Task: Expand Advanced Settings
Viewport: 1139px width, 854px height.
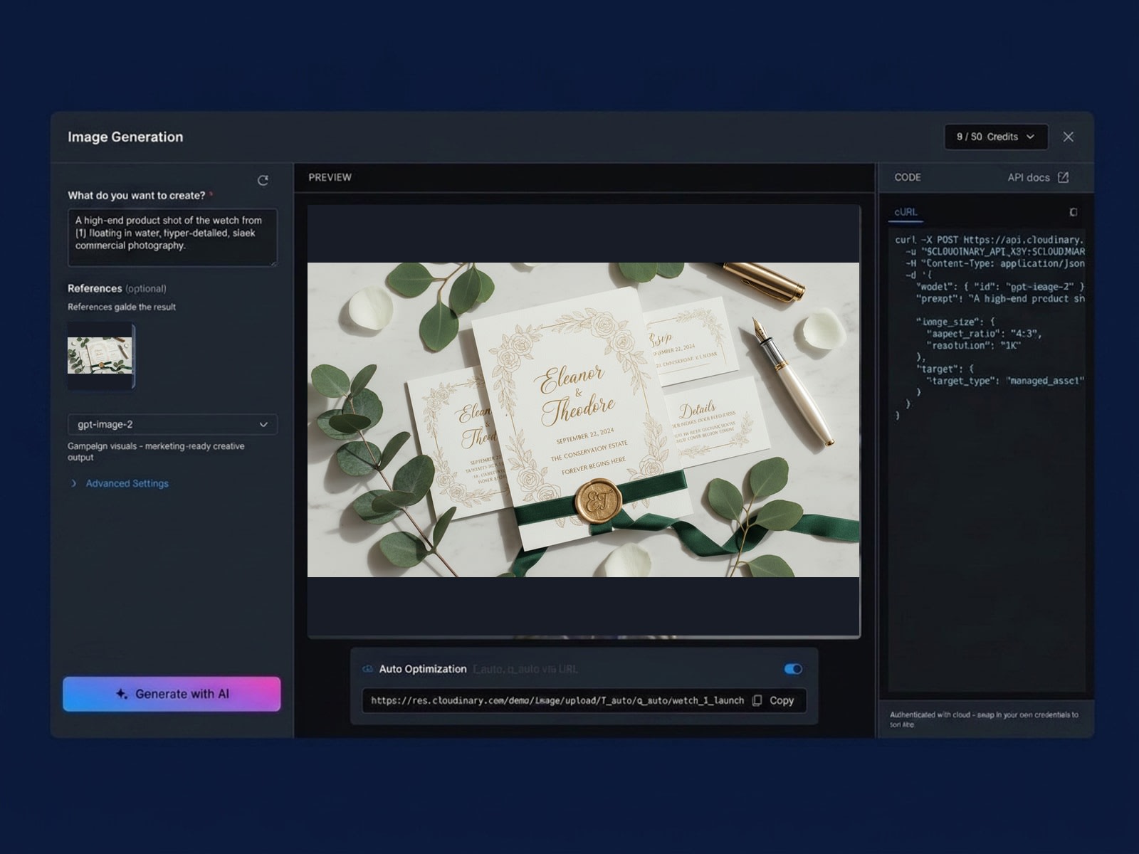Action: pyautogui.click(x=120, y=483)
